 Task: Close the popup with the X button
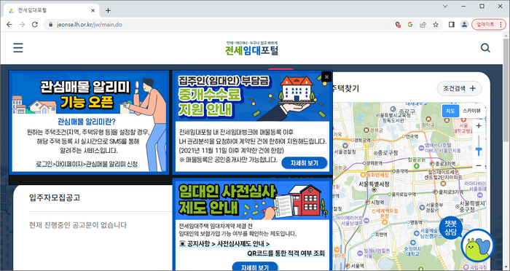pos(326,76)
